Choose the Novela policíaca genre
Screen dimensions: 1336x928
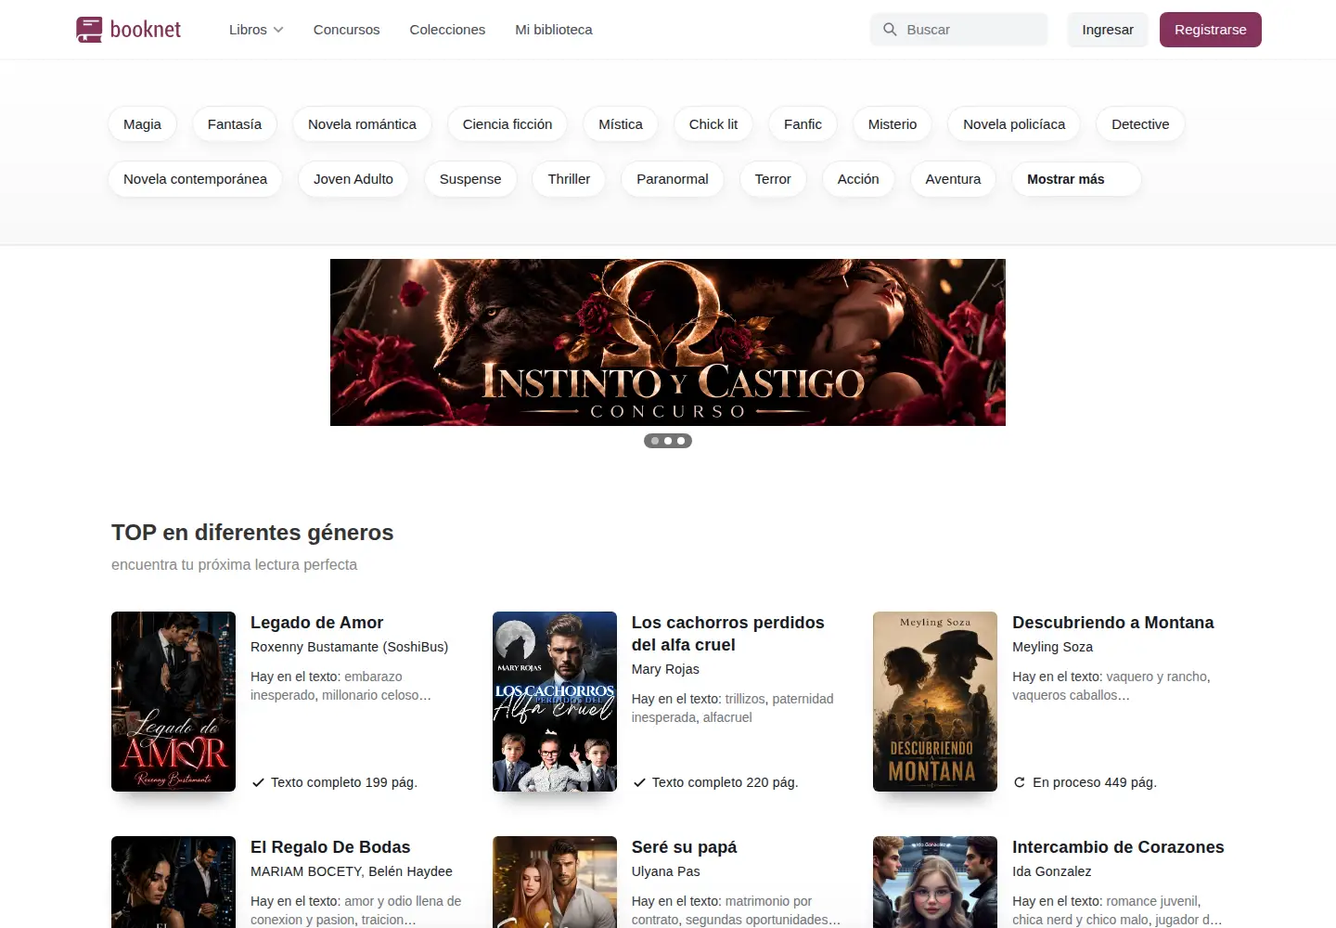point(1014,124)
